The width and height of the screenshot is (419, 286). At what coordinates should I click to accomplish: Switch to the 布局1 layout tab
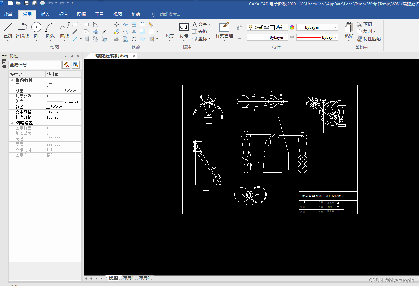coord(128,278)
